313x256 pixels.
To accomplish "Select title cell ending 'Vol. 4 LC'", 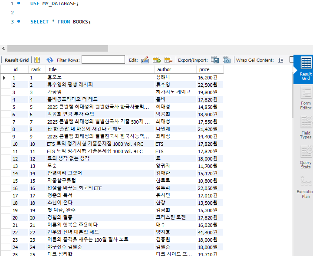I will 100,151.
